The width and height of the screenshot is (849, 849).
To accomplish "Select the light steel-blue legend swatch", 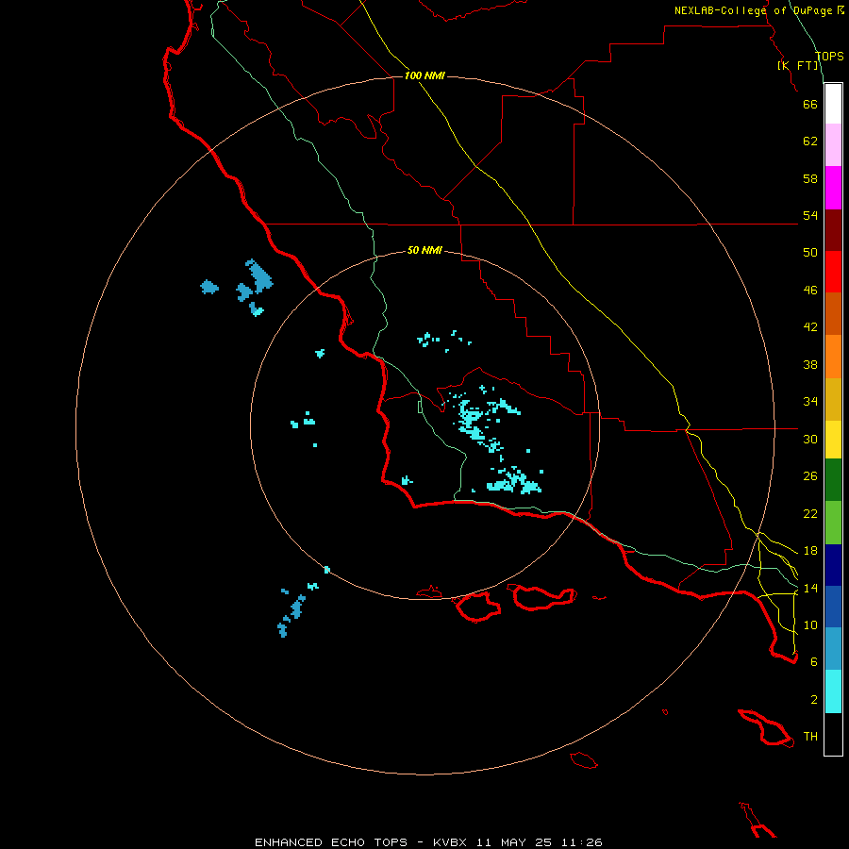I will 833,648.
